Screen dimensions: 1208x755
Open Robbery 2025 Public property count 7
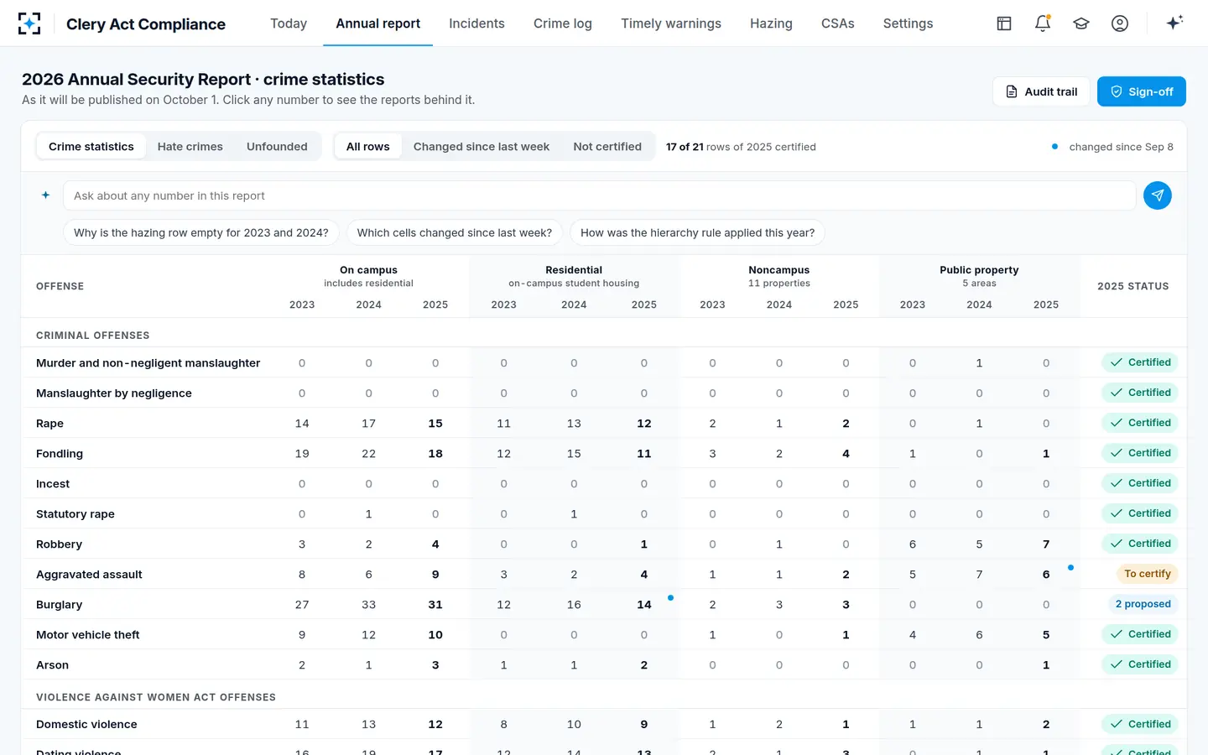tap(1046, 544)
